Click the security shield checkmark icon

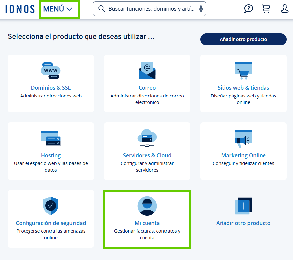coord(51,206)
